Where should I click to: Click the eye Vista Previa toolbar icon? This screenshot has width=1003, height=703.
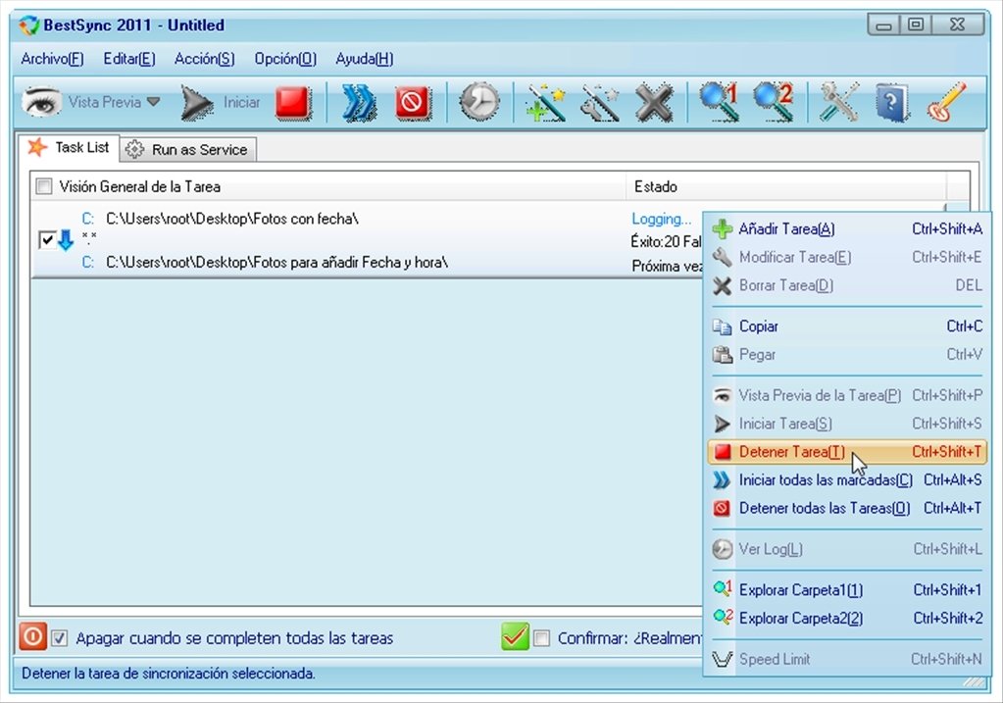point(42,102)
